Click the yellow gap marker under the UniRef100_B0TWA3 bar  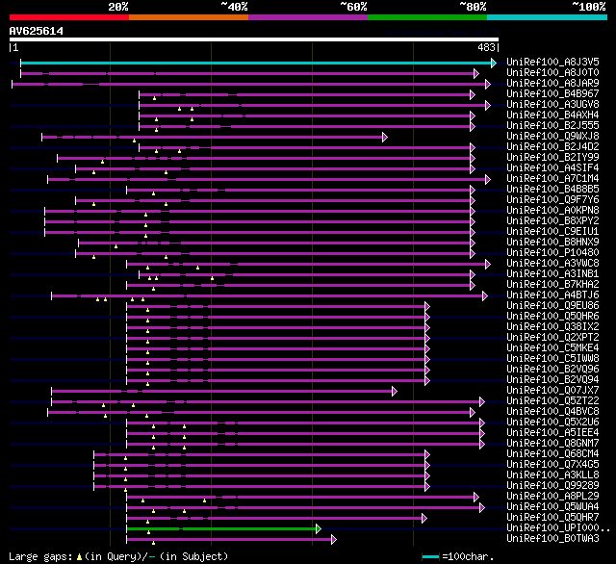tap(153, 543)
